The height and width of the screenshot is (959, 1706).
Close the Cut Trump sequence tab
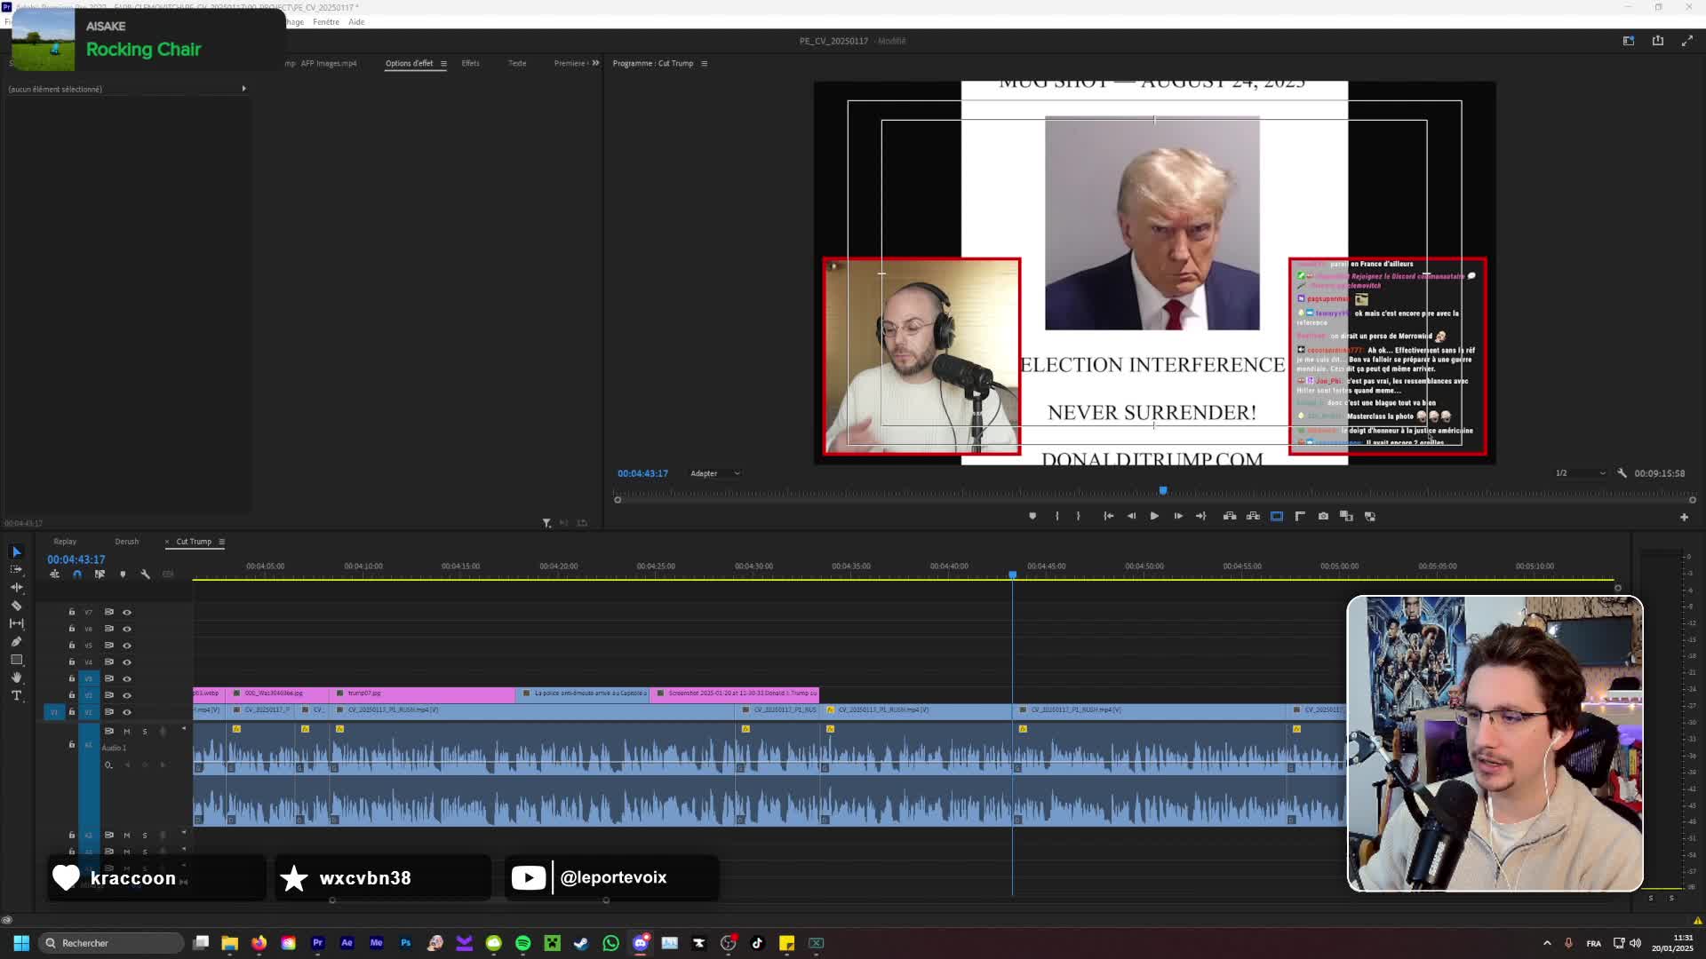(x=167, y=542)
